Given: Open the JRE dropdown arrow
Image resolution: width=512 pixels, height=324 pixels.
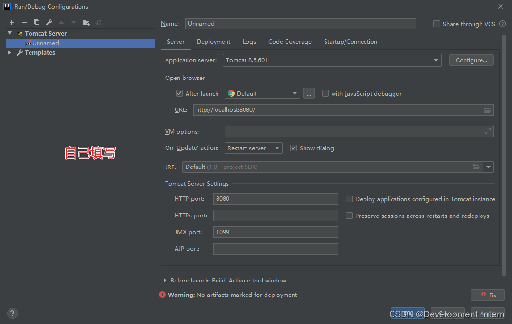Looking at the screenshot, I should 489,167.
